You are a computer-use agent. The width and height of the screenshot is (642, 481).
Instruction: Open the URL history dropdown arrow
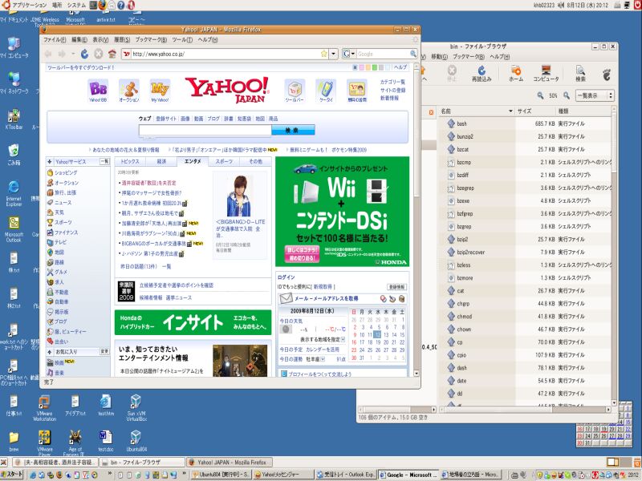(334, 54)
